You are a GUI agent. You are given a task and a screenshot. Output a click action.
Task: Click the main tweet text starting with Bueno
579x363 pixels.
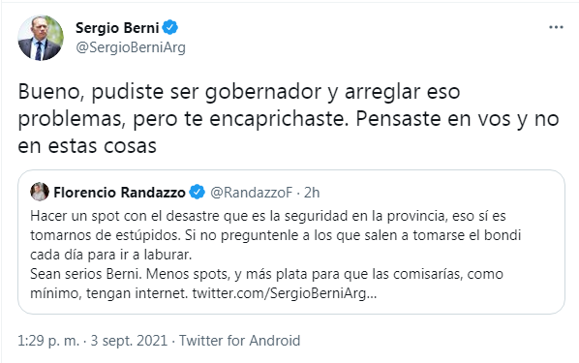[x=289, y=118]
